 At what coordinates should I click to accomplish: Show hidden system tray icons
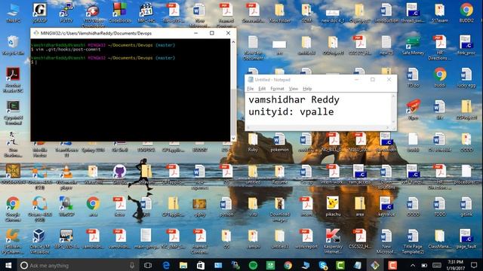click(x=413, y=266)
